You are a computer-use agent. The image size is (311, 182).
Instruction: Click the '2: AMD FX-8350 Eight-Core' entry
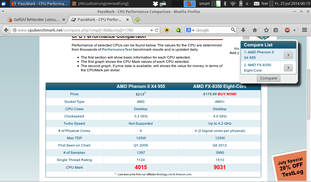tap(258, 68)
